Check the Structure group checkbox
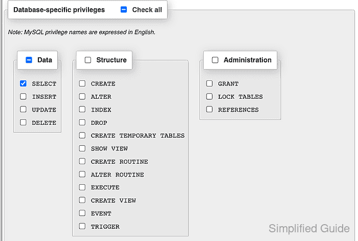This screenshot has width=358, height=241. (x=88, y=60)
